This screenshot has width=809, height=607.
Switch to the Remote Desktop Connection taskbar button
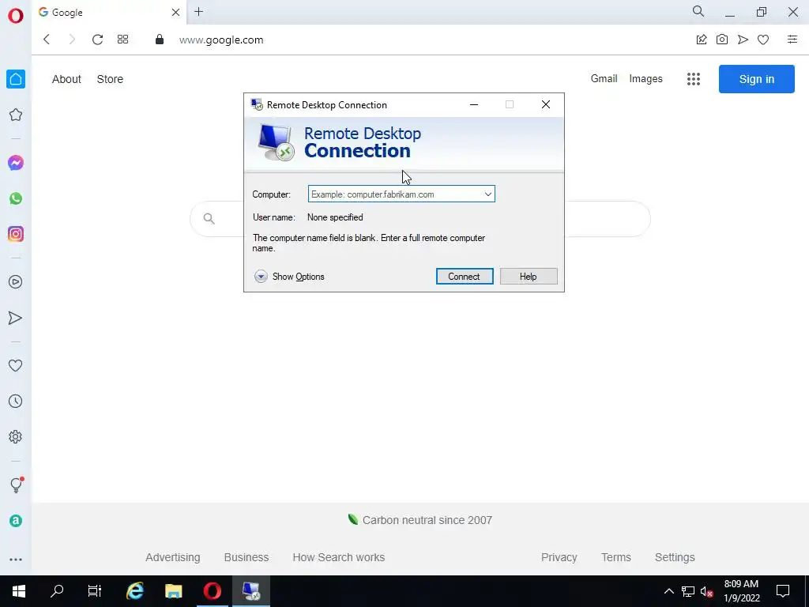250,591
